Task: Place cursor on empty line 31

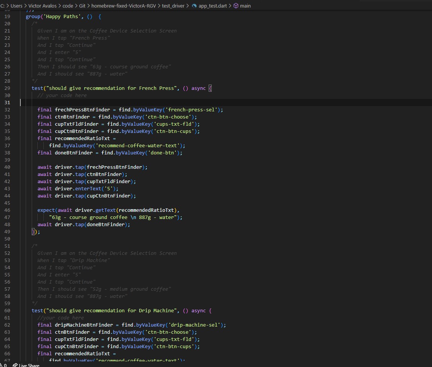Action: coord(113,103)
